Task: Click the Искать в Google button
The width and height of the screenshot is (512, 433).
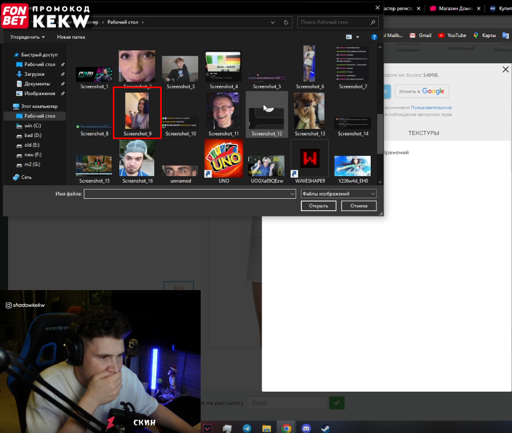Action: coord(422,91)
